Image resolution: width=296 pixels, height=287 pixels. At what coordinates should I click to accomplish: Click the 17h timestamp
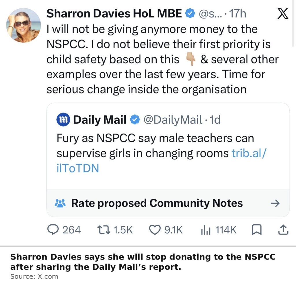[238, 14]
